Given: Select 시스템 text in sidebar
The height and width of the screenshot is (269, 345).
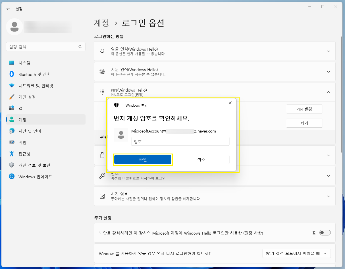Looking at the screenshot, I should point(24,63).
